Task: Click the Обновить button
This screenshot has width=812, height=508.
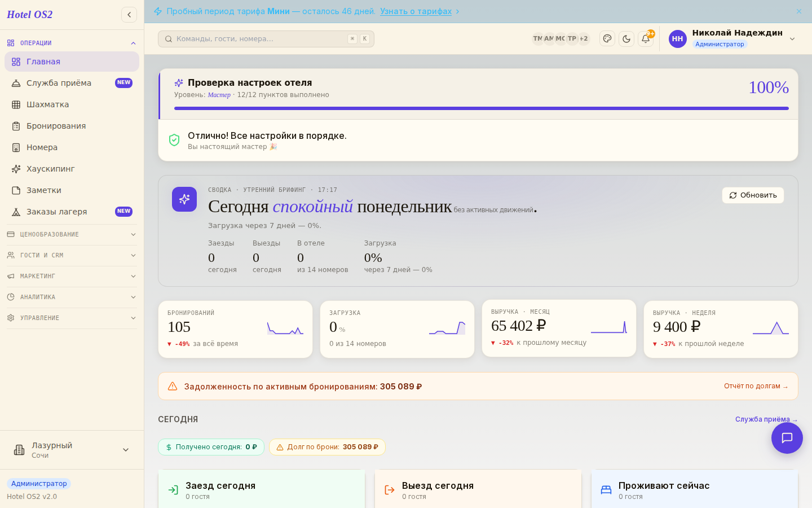Action: point(753,195)
